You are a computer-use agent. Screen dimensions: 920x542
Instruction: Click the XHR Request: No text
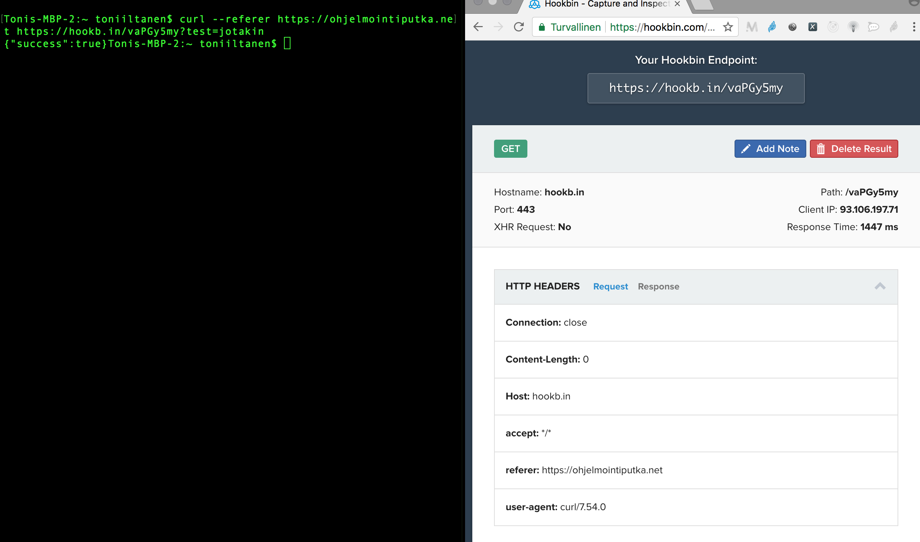click(x=532, y=227)
